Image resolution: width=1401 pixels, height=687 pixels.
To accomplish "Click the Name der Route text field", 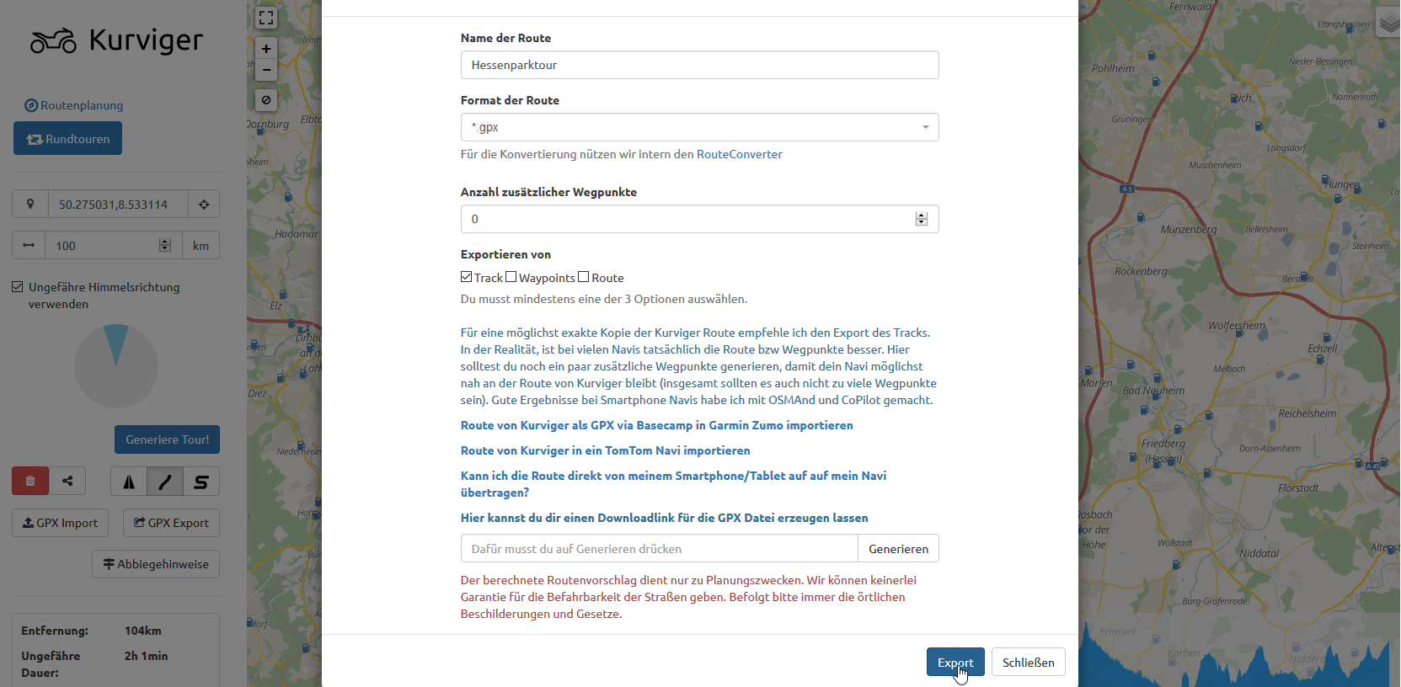I will click(x=699, y=65).
